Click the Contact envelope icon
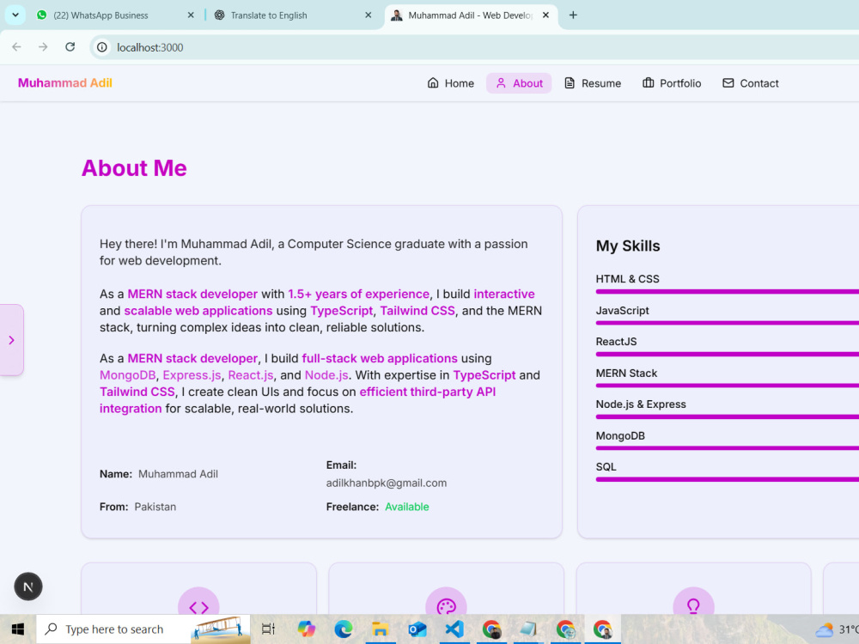Viewport: 859px width, 644px height. pyautogui.click(x=728, y=82)
